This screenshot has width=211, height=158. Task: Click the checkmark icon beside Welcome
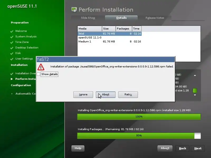(12, 31)
